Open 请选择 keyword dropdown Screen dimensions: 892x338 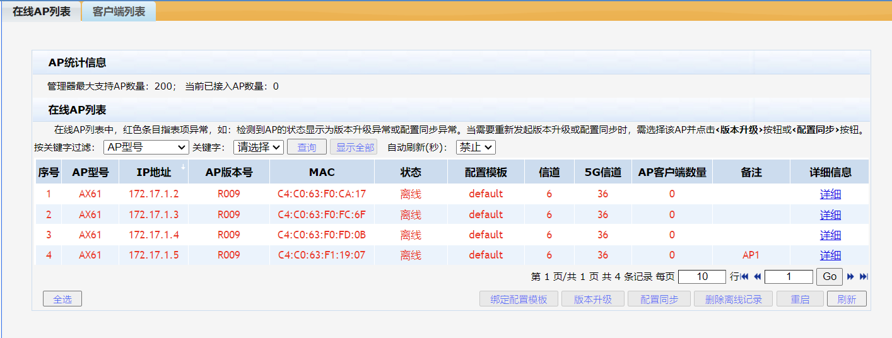tap(259, 147)
